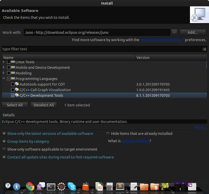Click the C/C++ Call Graph Visualization feature icon

point(17,90)
